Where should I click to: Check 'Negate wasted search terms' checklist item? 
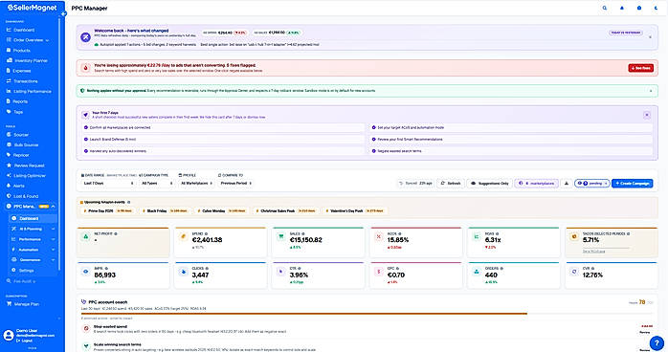tap(511, 151)
